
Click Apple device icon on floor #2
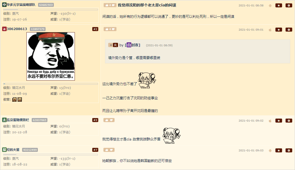(270, 30)
